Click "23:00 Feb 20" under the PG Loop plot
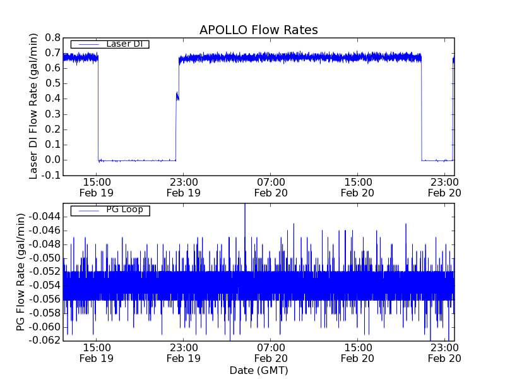This screenshot has width=505, height=379. point(444,353)
